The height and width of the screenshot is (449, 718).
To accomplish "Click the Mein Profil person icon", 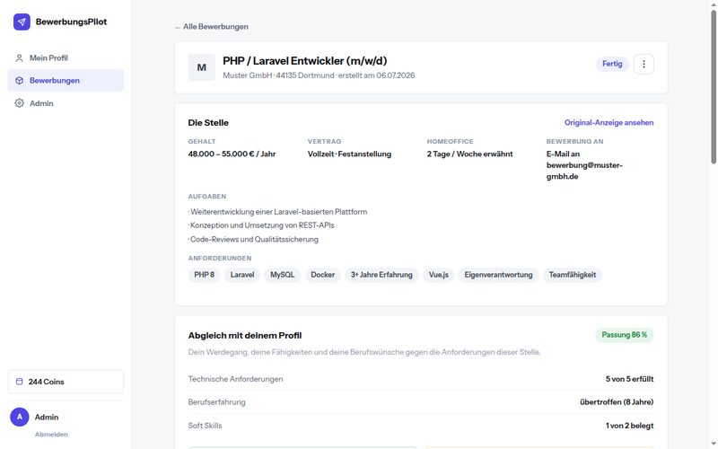I will point(19,58).
